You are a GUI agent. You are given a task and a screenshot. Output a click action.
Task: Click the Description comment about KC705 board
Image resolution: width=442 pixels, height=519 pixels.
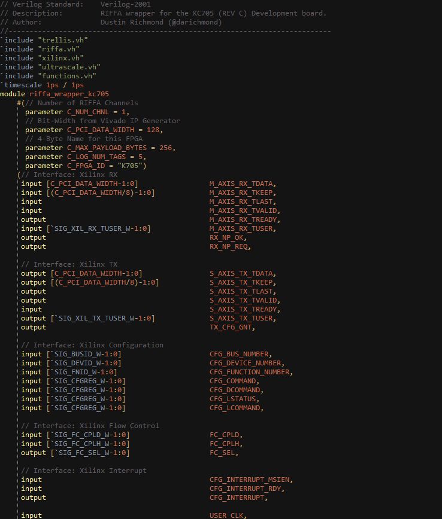[213, 13]
